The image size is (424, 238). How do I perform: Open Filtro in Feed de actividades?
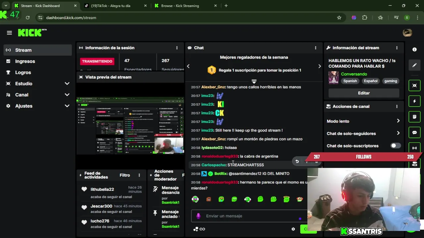click(x=125, y=175)
